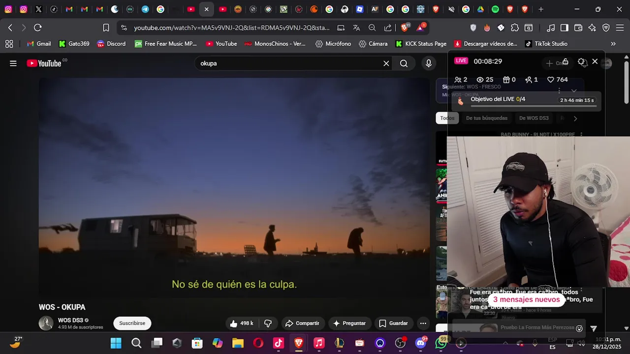Image resolution: width=630 pixels, height=354 pixels.
Task: Open the Discord bookmark
Action: (111, 44)
